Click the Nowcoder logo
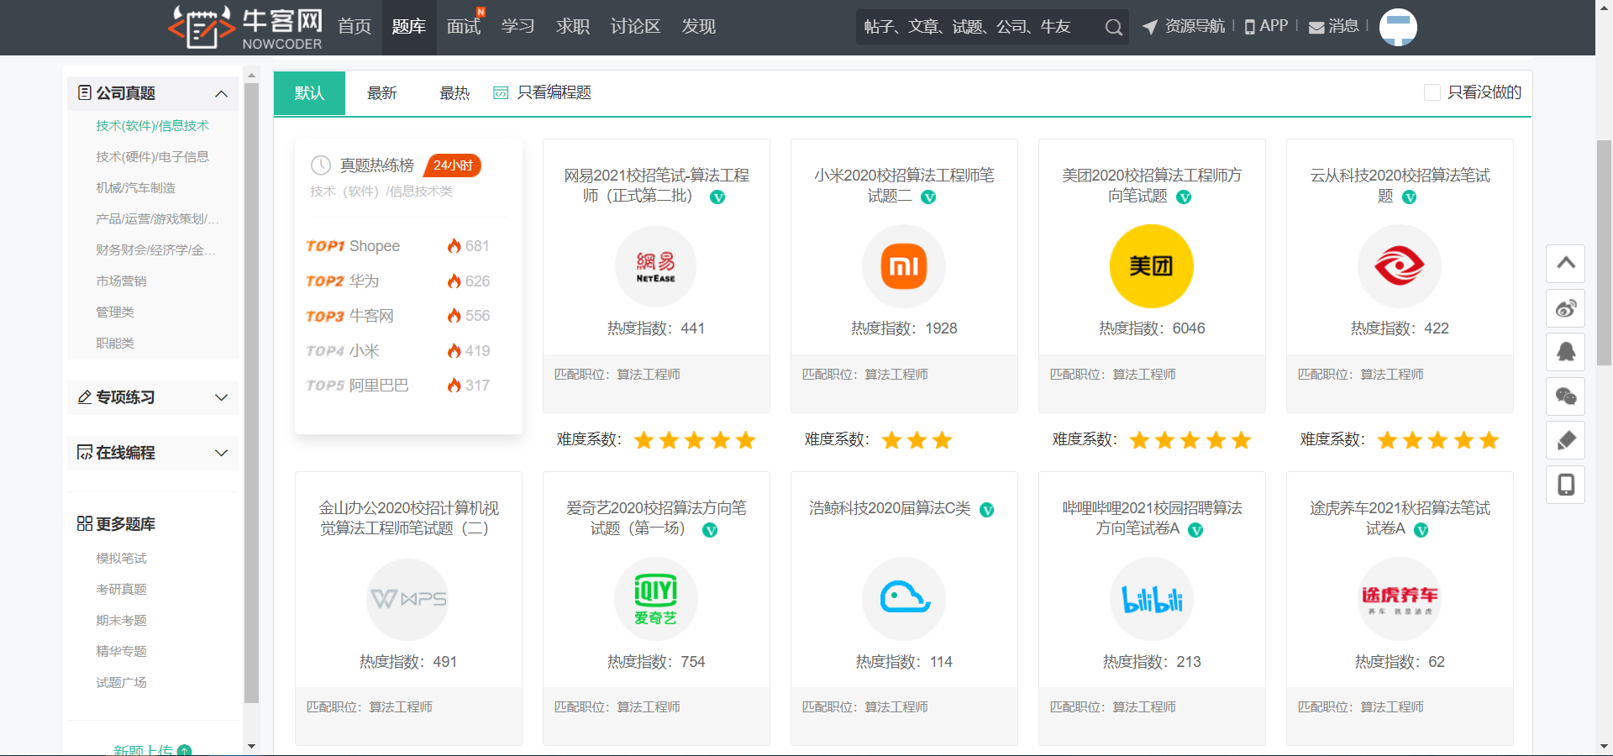Viewport: 1613px width, 756px height. (x=245, y=27)
